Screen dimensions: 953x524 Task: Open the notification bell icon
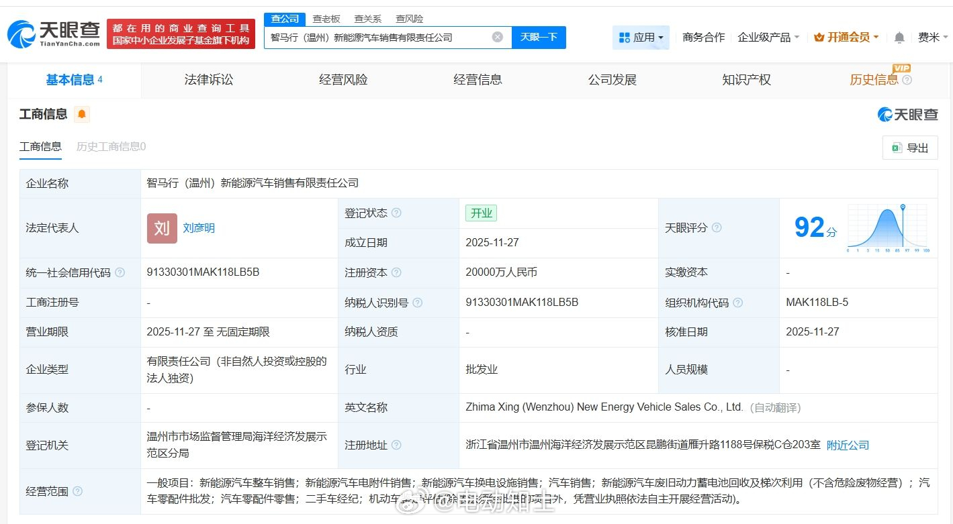[899, 38]
